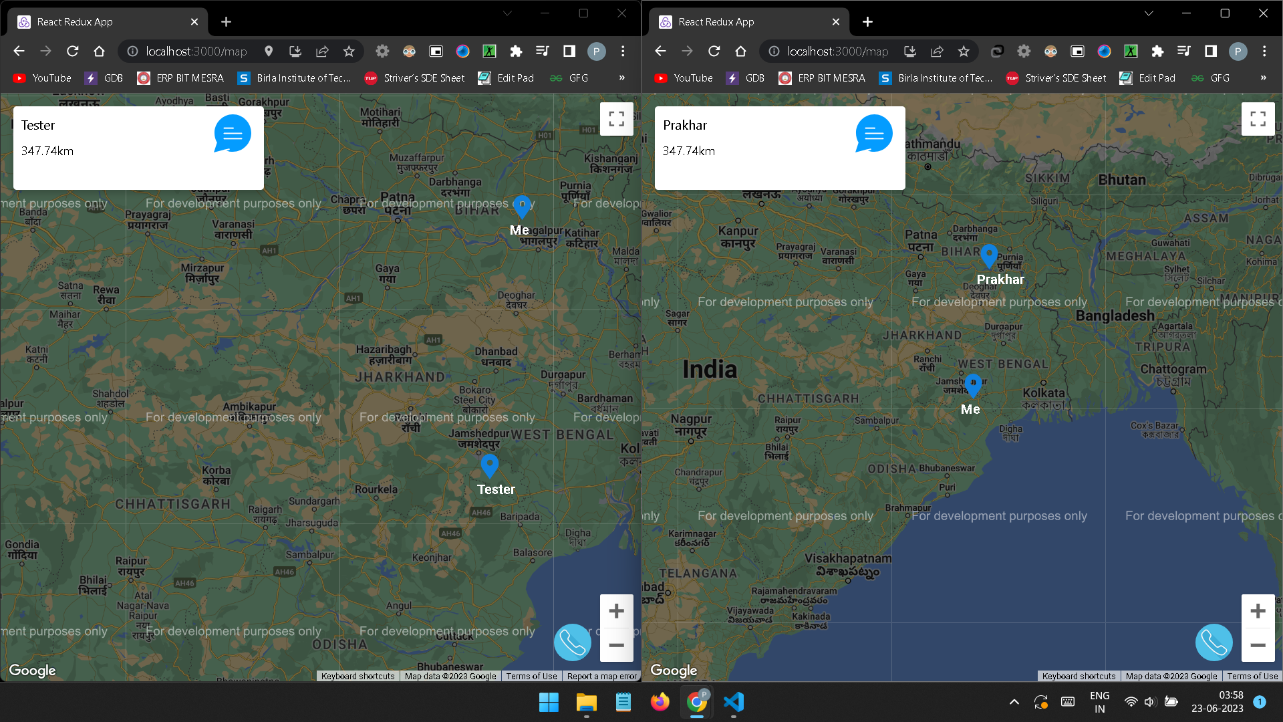Bookmark page with star in right browser
The height and width of the screenshot is (722, 1283).
point(963,51)
